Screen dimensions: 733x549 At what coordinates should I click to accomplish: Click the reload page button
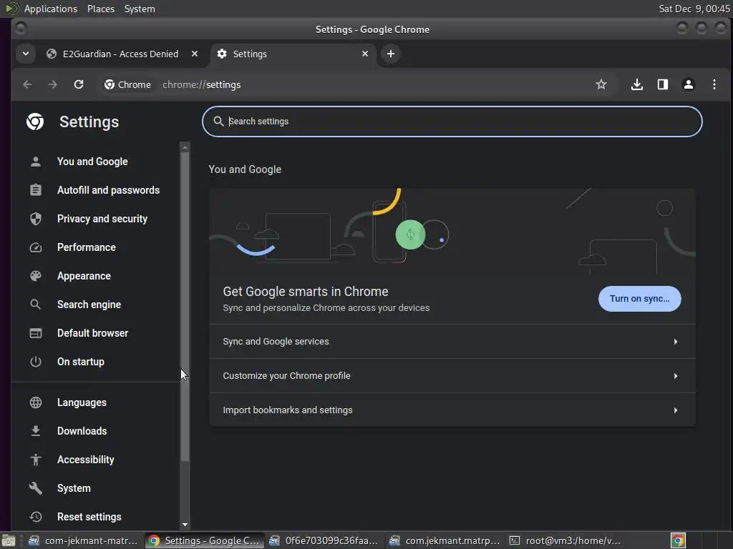click(x=79, y=84)
